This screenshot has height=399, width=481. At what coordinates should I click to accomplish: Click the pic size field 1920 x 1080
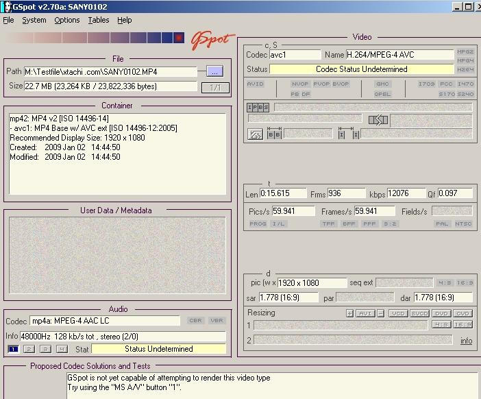pos(312,282)
